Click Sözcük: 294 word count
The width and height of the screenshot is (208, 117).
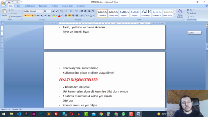(17, 109)
